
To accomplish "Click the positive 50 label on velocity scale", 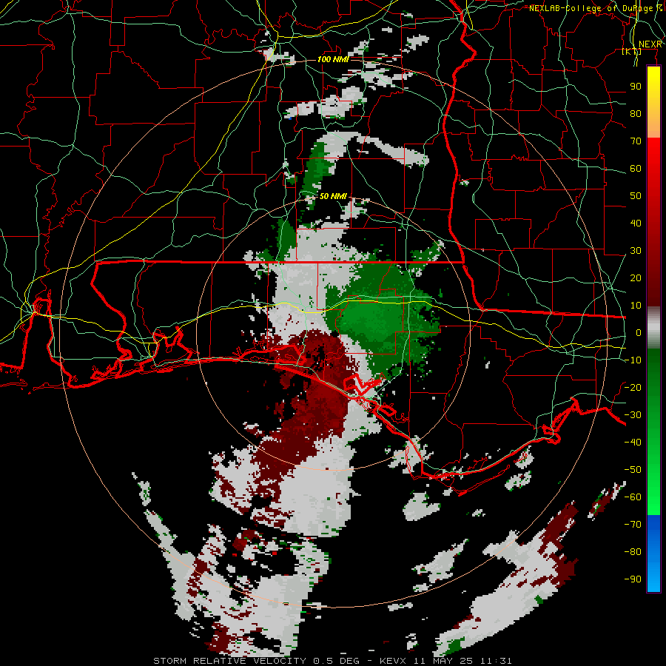I will [x=636, y=196].
